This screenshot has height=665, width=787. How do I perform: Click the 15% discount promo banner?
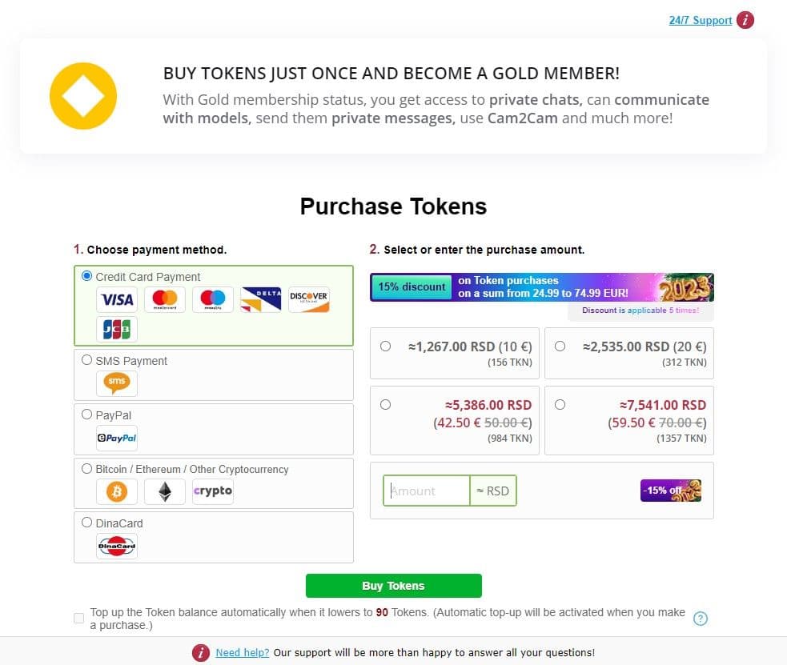pyautogui.click(x=541, y=287)
